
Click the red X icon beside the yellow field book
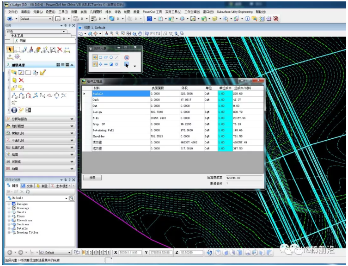click(x=21, y=80)
